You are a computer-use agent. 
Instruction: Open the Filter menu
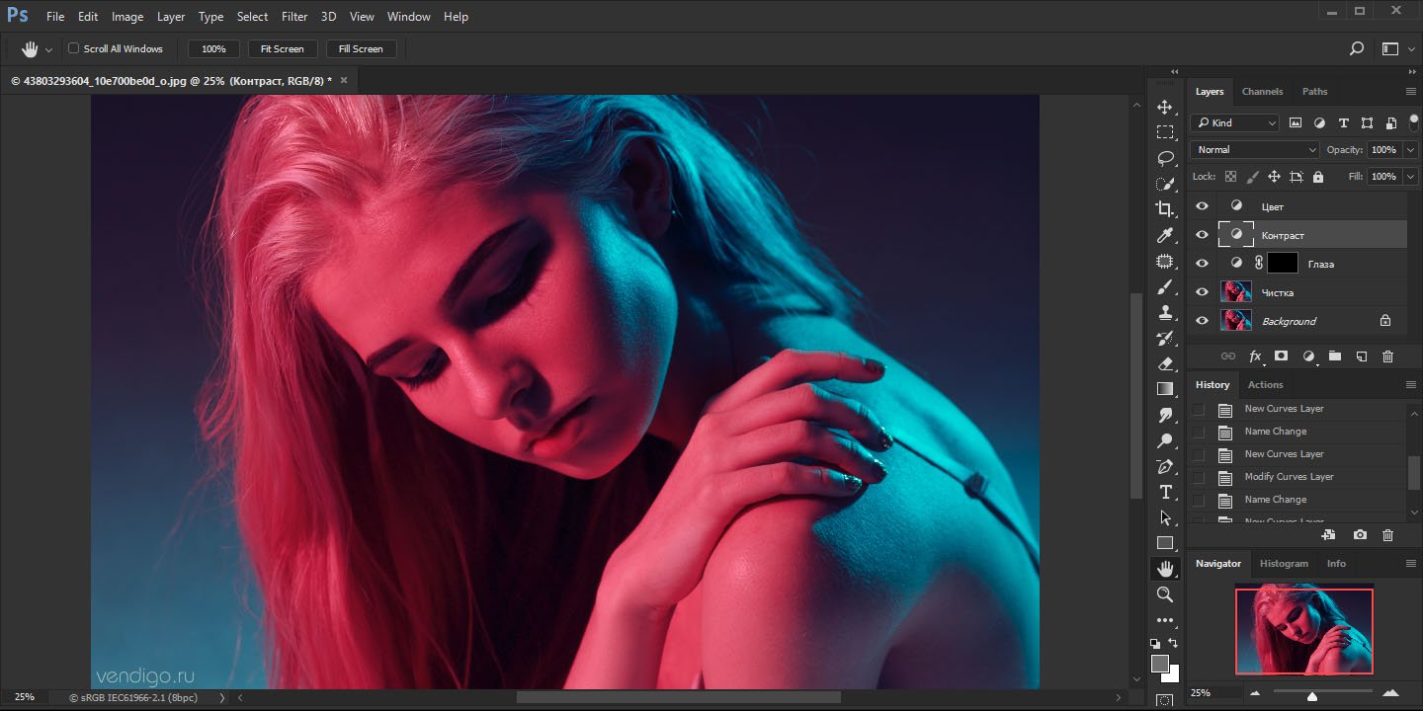point(293,17)
